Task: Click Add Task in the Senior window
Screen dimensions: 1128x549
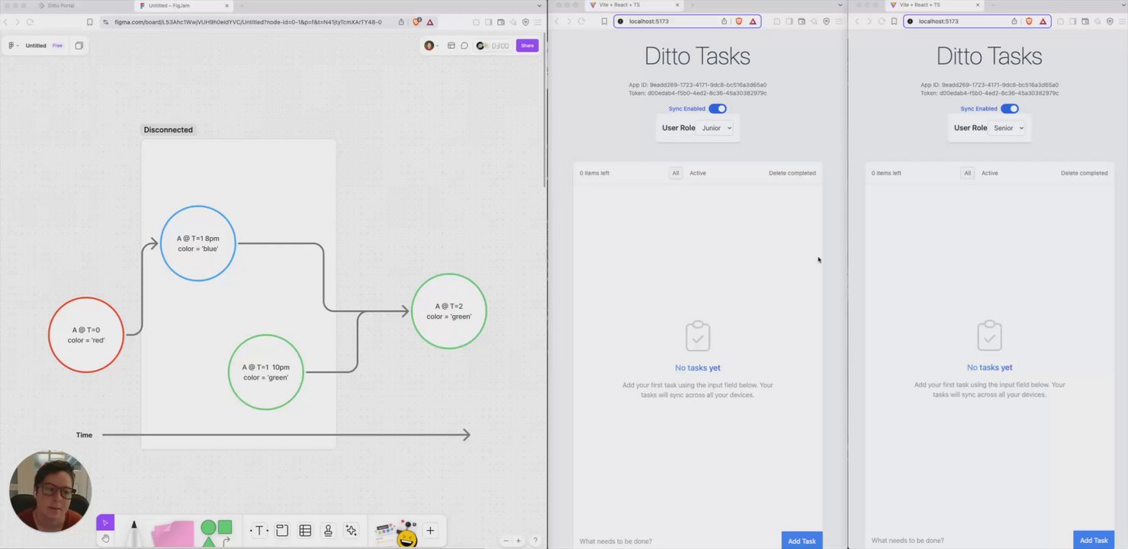Action: pos(1094,541)
